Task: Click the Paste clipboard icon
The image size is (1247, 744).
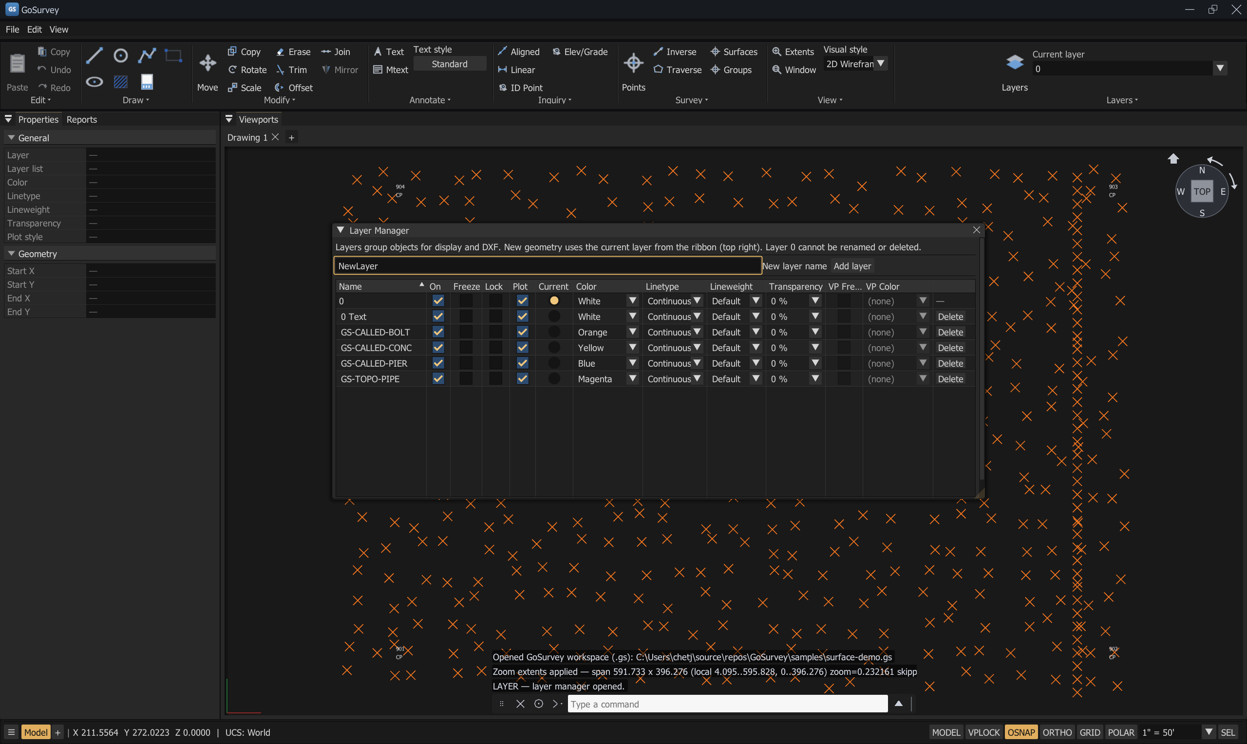Action: pos(17,63)
